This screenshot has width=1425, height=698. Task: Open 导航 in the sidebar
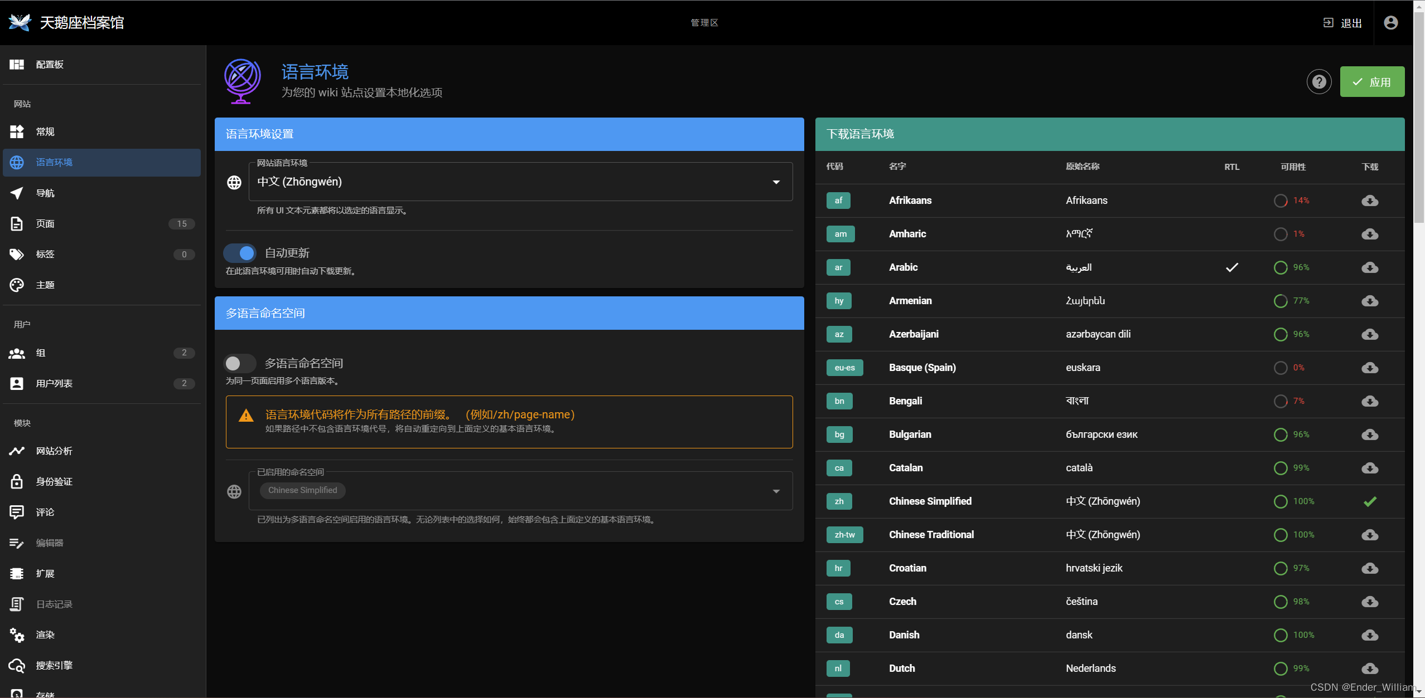pos(102,193)
